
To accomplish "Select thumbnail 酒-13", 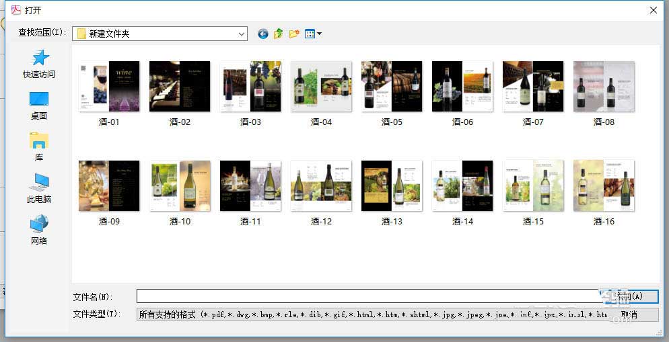I will (392, 185).
